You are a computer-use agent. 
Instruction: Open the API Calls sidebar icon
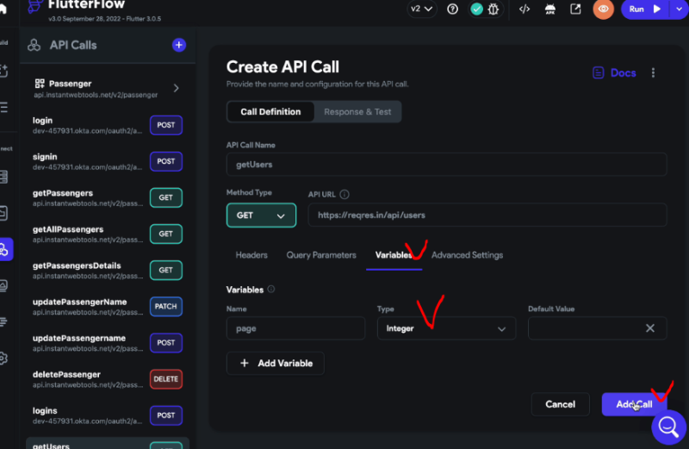click(x=4, y=249)
